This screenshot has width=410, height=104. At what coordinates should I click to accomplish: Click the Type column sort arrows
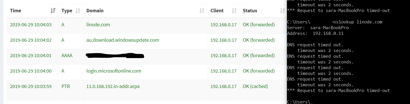click(78, 11)
